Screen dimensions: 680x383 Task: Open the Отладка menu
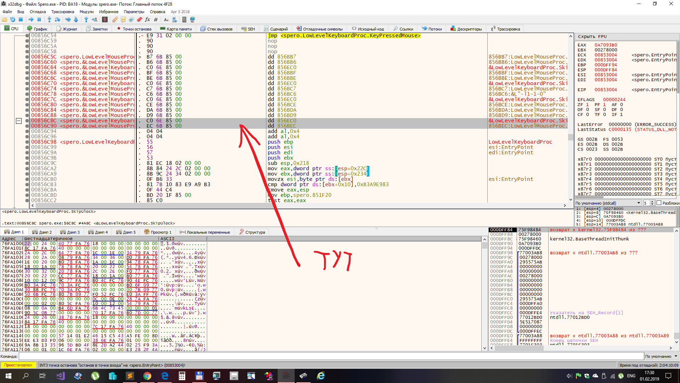click(38, 12)
